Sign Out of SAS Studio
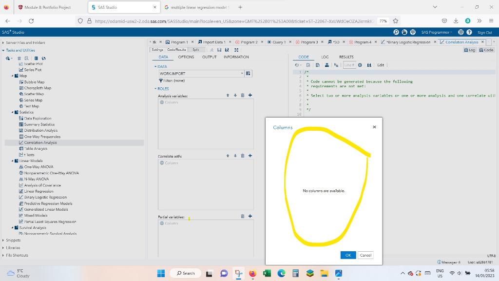The height and width of the screenshot is (281, 499). [x=484, y=32]
